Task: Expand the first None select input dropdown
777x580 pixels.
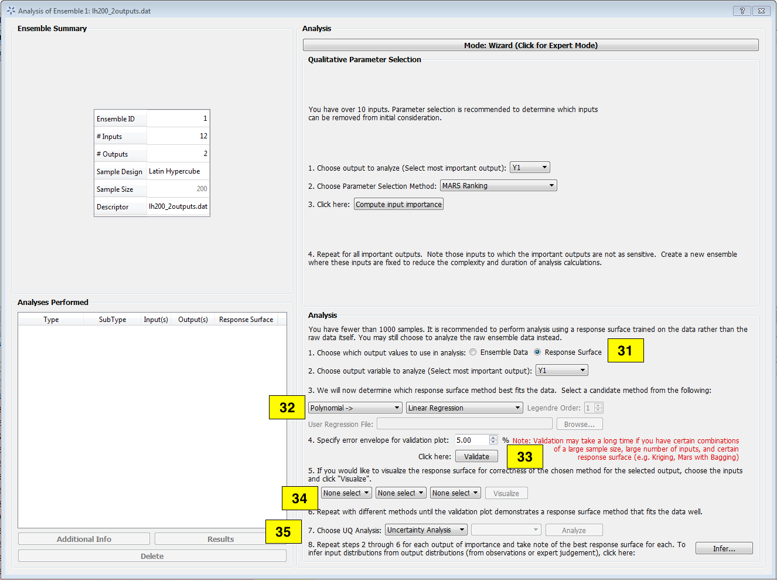Action: pyautogui.click(x=346, y=493)
